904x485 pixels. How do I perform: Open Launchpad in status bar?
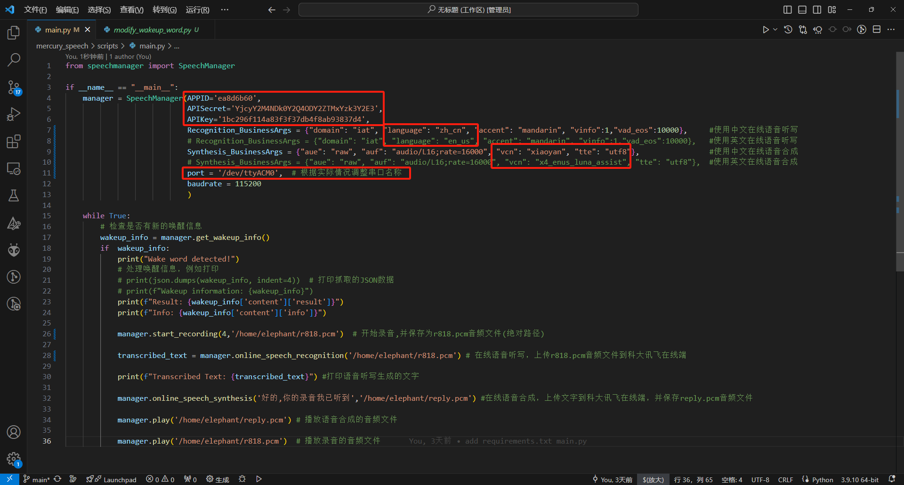[x=112, y=479]
